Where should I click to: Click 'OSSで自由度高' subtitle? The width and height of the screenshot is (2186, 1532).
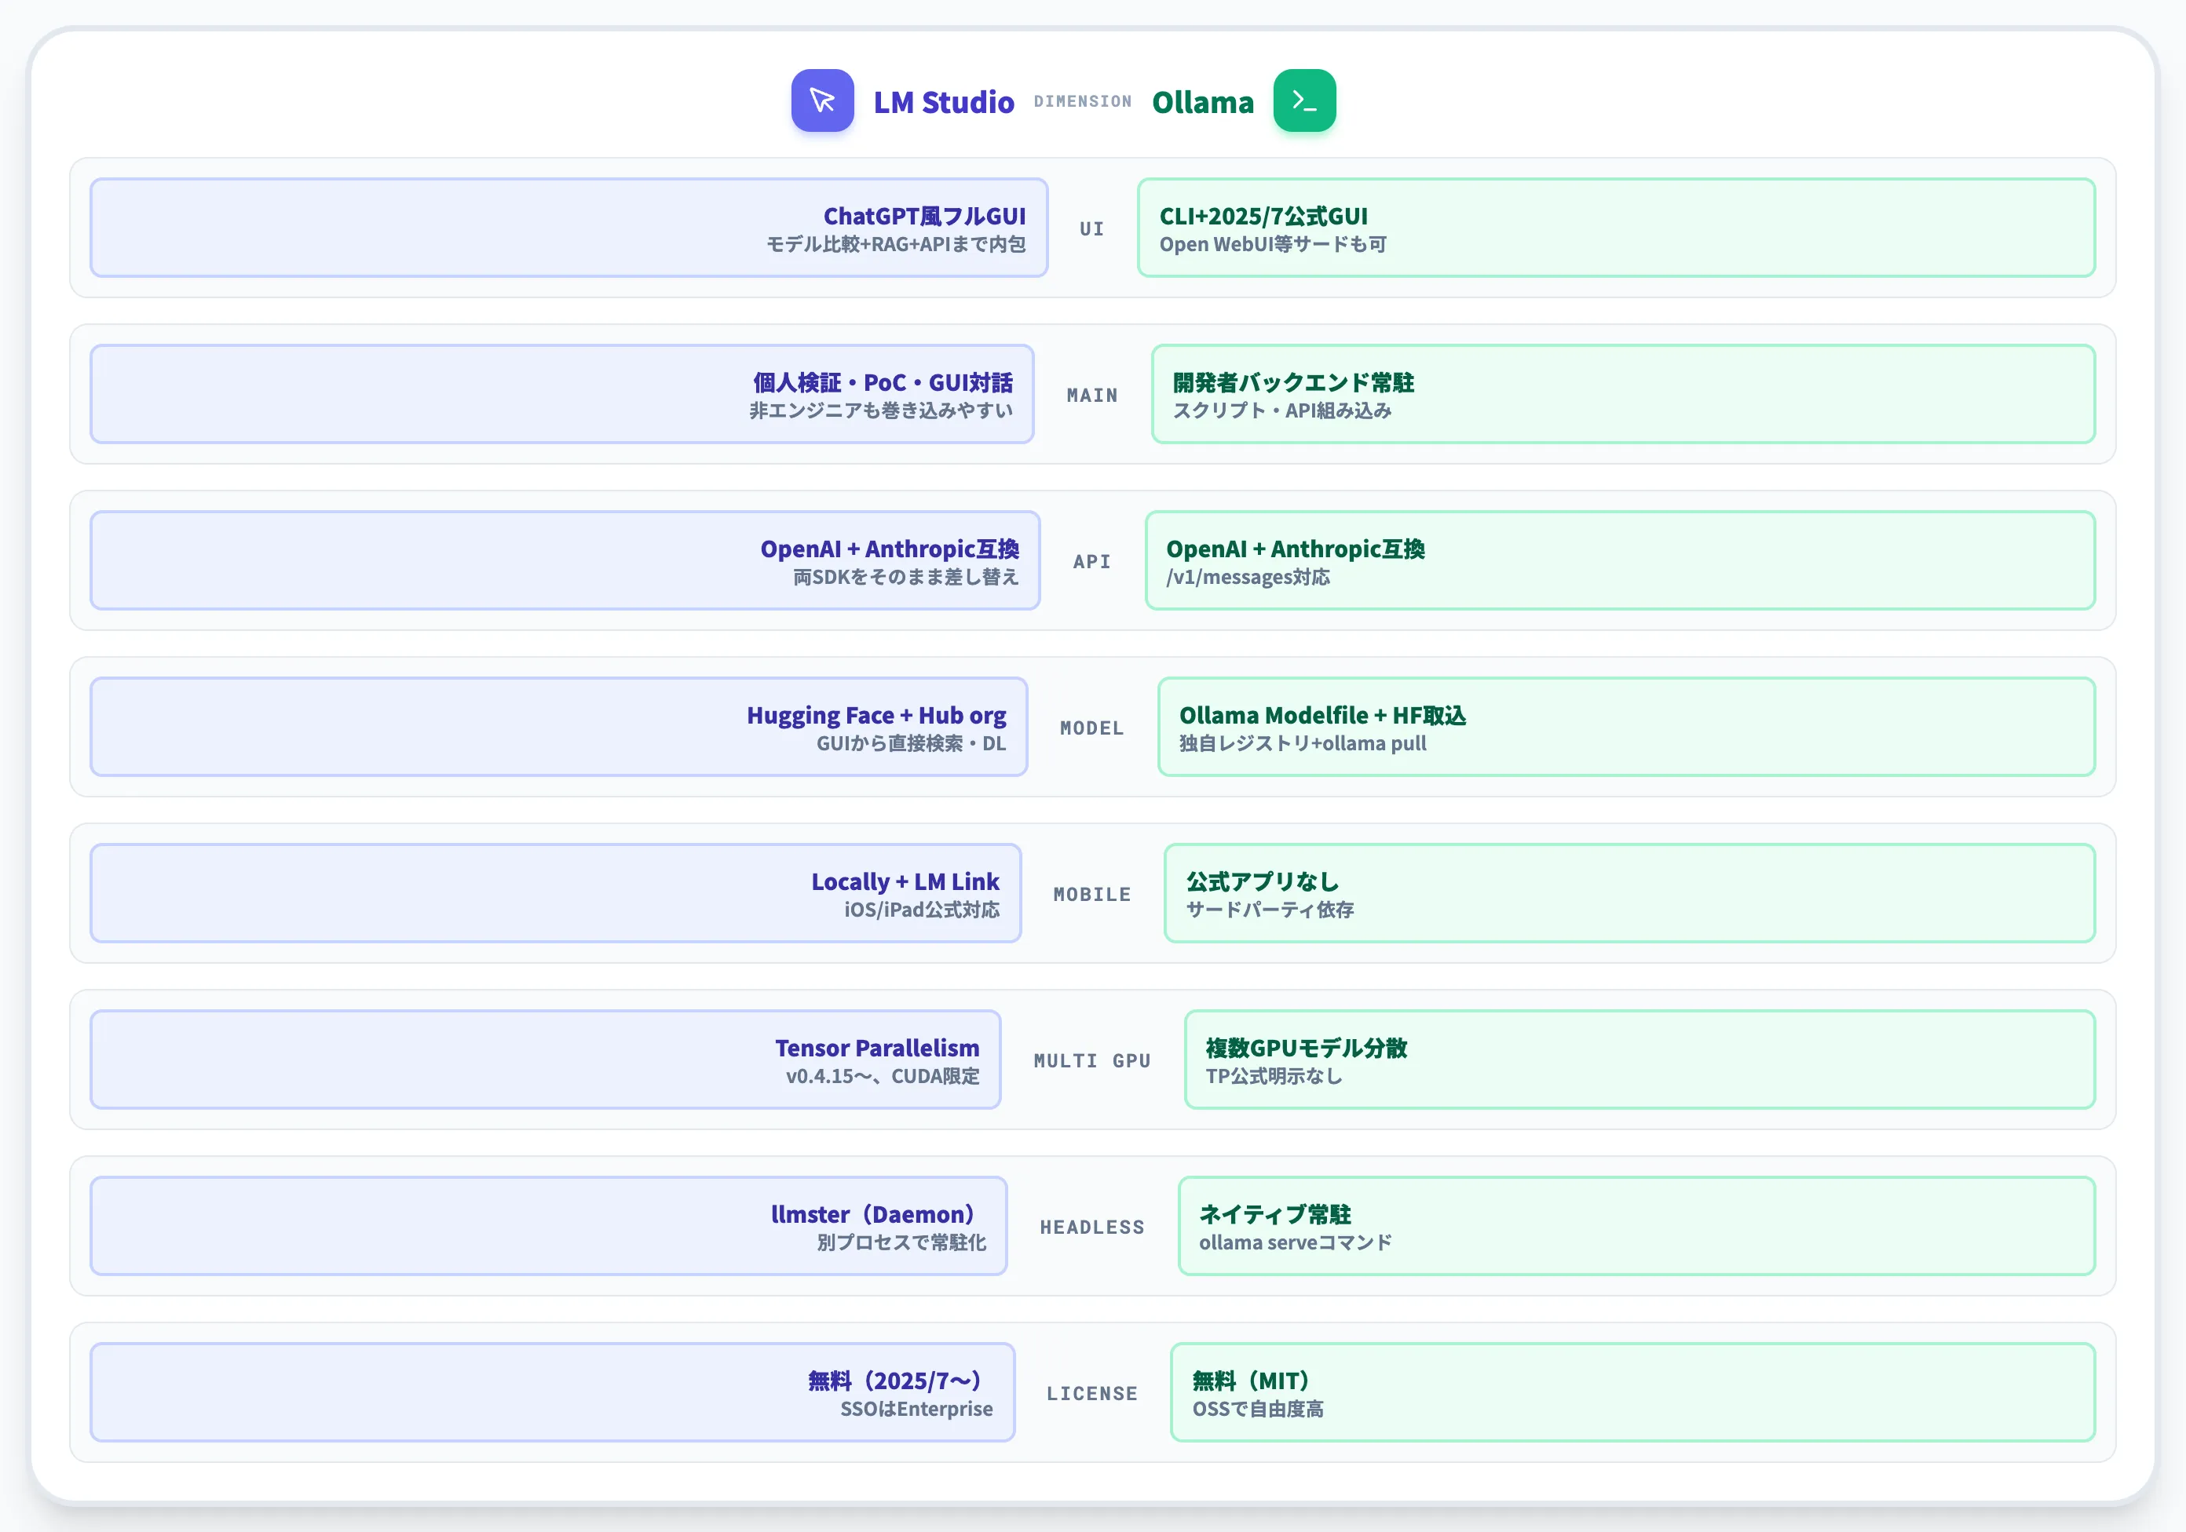(1258, 1410)
